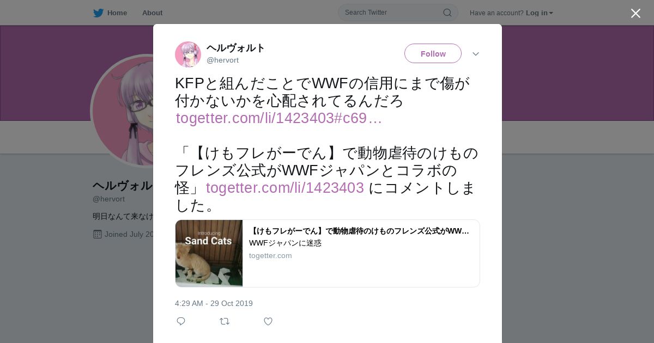Image resolution: width=654 pixels, height=343 pixels.
Task: Open the Sand Cats card thumbnail
Action: (209, 253)
